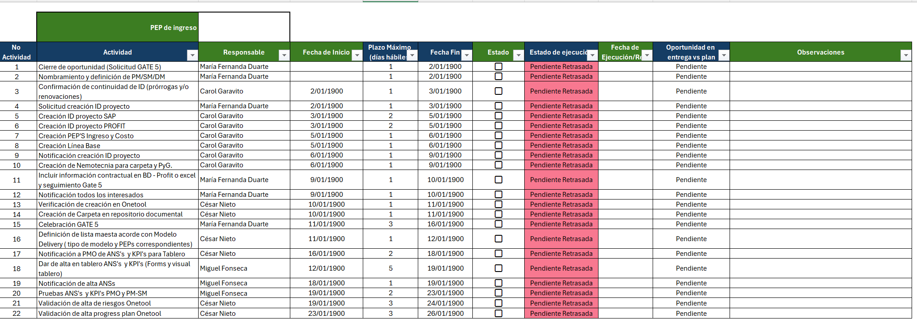Select Plazo Máximo value '5' cell

[x=391, y=268]
